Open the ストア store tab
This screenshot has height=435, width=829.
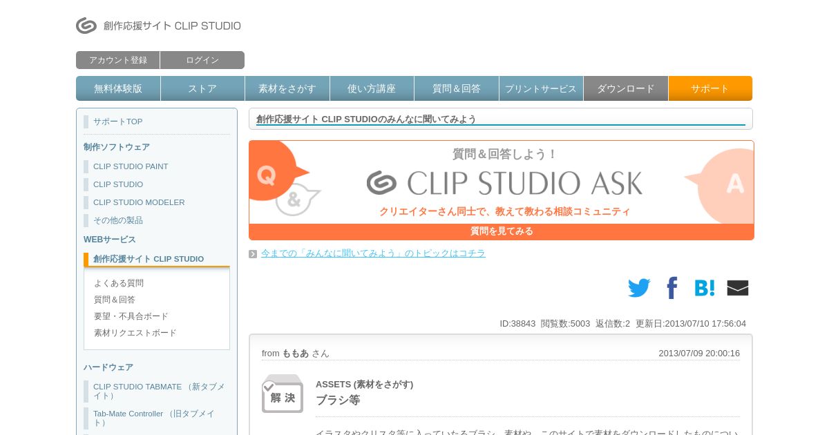(202, 88)
